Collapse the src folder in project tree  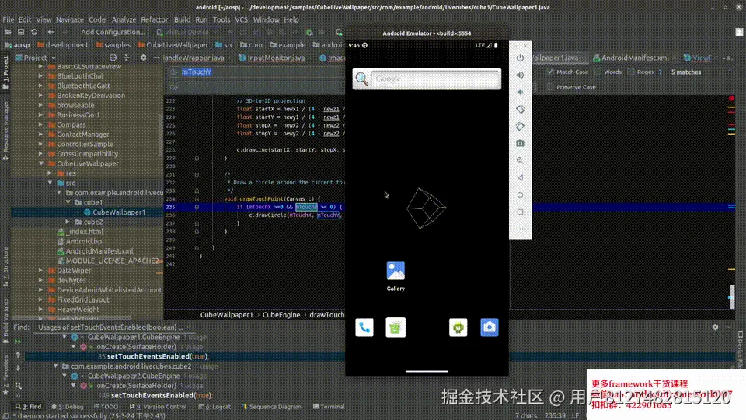(50, 183)
